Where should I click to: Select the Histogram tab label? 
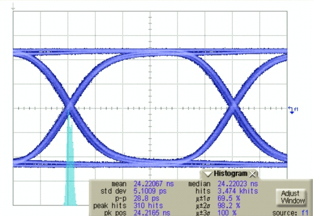(230, 173)
